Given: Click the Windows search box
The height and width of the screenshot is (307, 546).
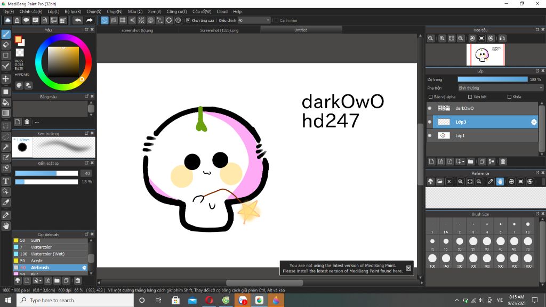Looking at the screenshot, I should (x=75, y=300).
